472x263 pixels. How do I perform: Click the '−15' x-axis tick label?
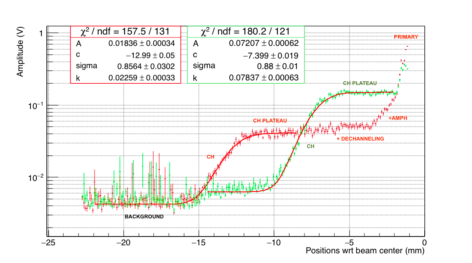coord(198,242)
